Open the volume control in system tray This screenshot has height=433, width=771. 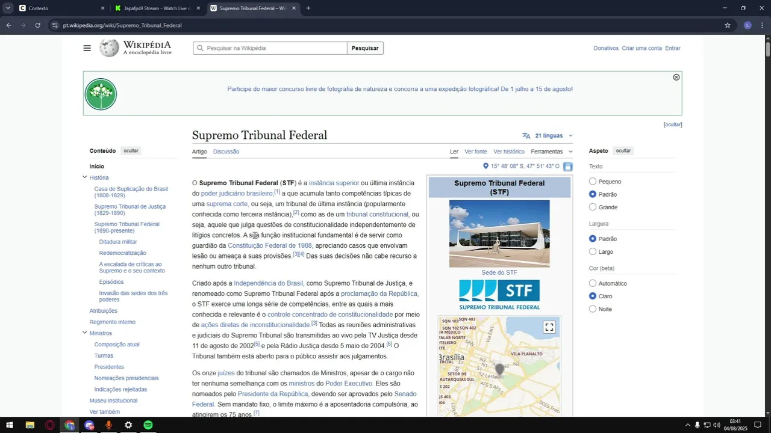tap(717, 425)
